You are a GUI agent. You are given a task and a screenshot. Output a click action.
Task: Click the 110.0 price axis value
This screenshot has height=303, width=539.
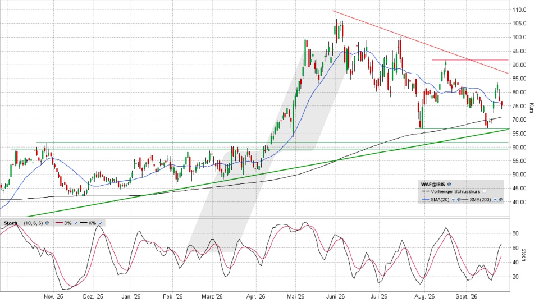click(x=519, y=10)
